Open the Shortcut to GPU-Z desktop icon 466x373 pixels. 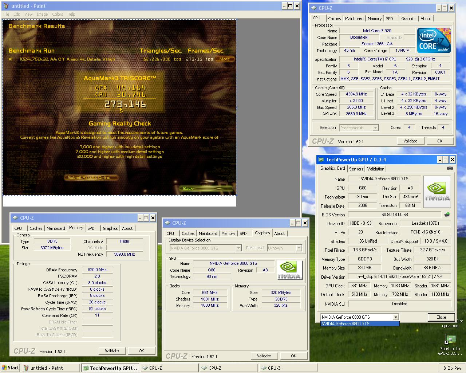450,345
